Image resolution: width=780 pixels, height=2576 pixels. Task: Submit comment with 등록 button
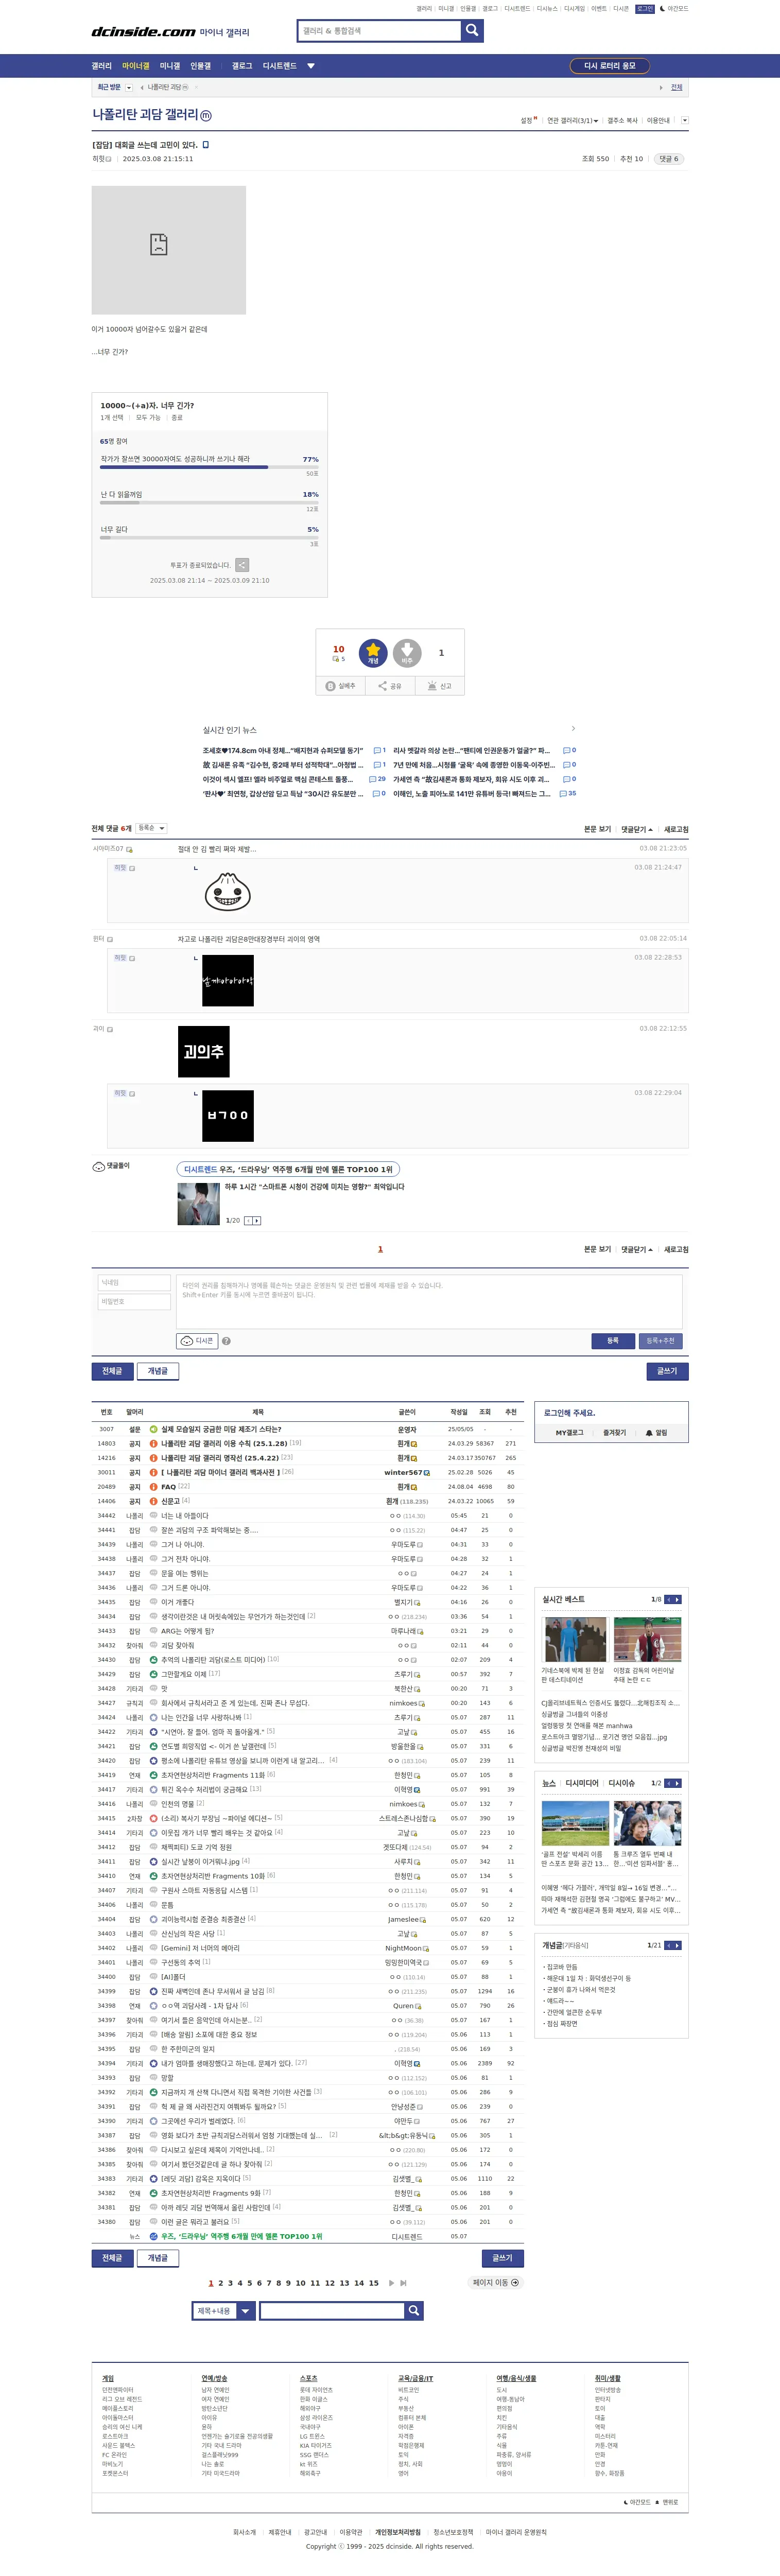coord(613,1341)
